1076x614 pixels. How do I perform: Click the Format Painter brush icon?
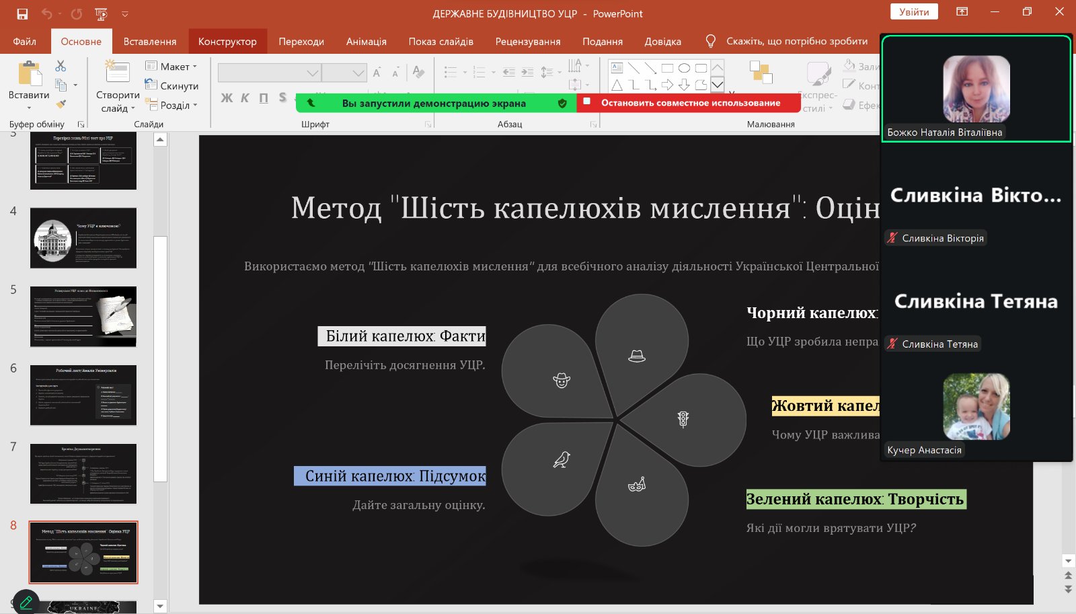[x=61, y=104]
